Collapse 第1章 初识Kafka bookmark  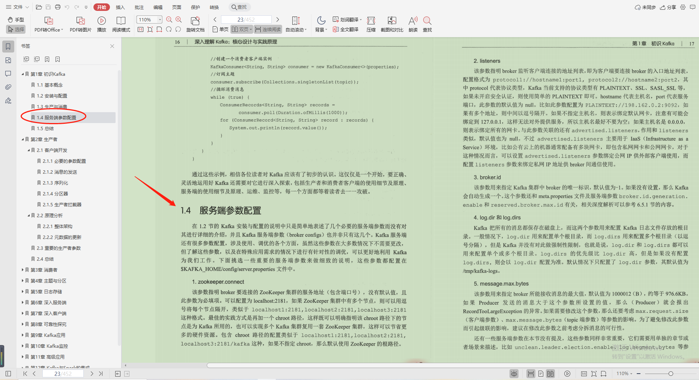point(23,74)
